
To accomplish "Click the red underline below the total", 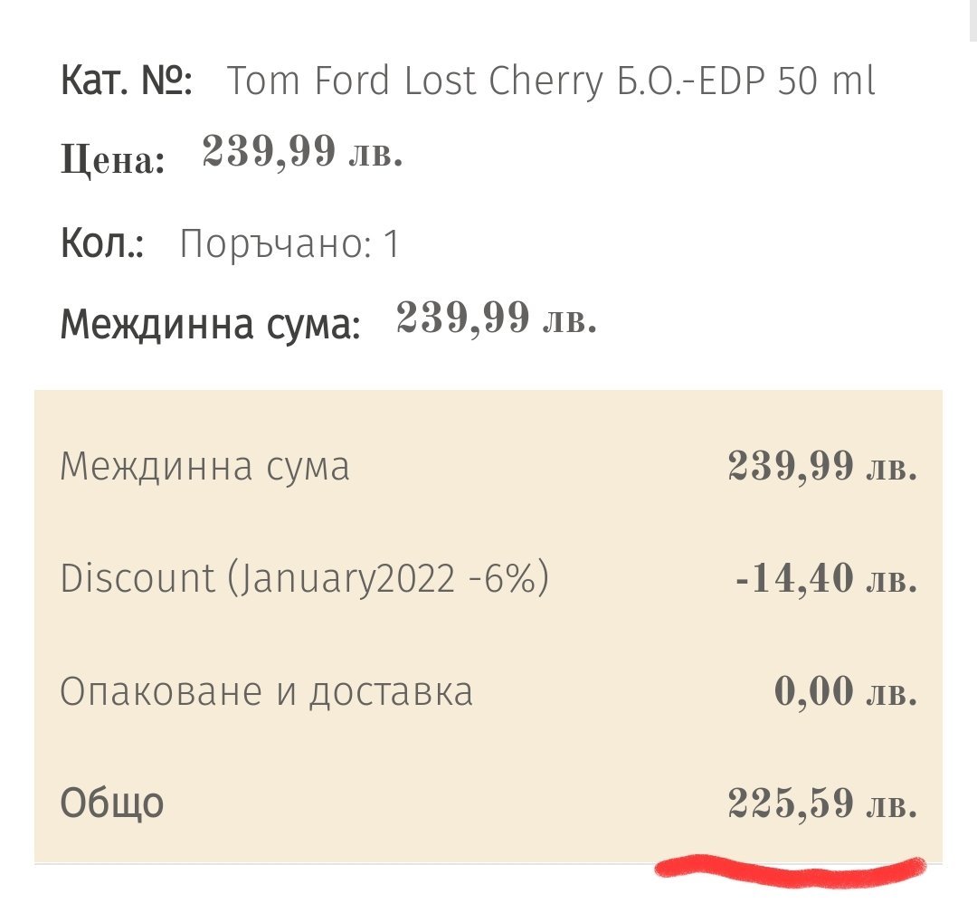I will point(791,868).
